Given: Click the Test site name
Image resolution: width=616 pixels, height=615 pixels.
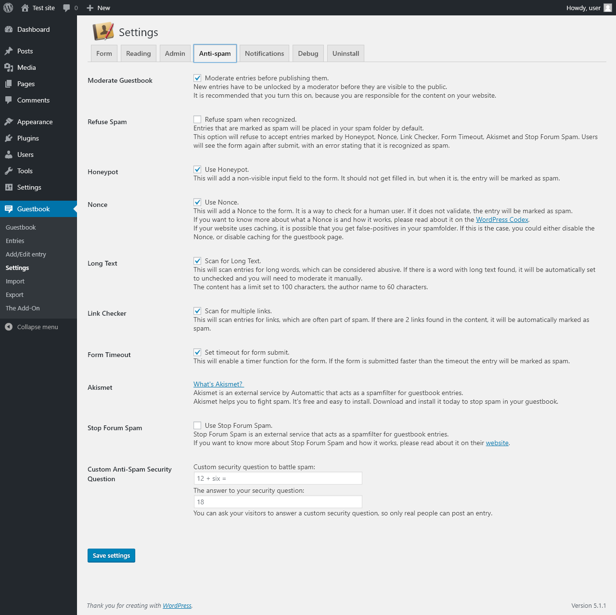Looking at the screenshot, I should [x=44, y=8].
